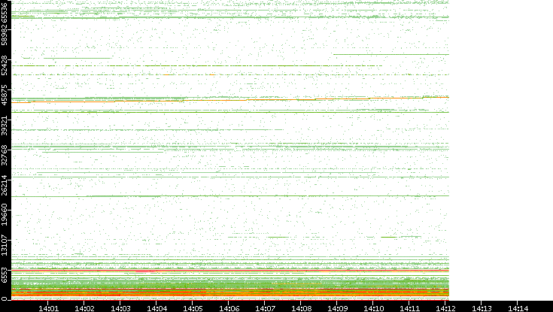The width and height of the screenshot is (553, 312).
Task: Select the 14:09 time axis label
Action: pos(337,307)
